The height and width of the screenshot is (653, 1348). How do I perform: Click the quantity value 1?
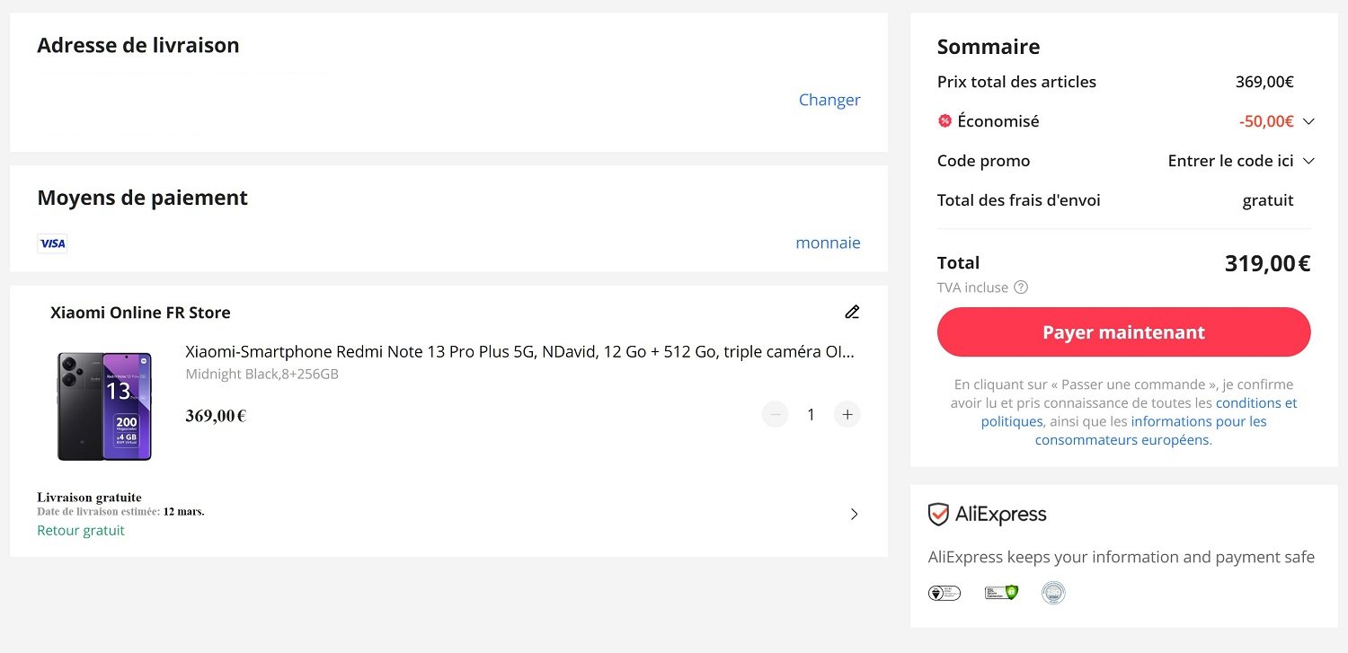point(811,414)
